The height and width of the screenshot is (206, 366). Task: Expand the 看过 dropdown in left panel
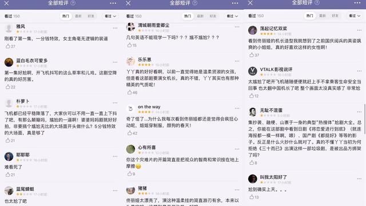(x=110, y=16)
